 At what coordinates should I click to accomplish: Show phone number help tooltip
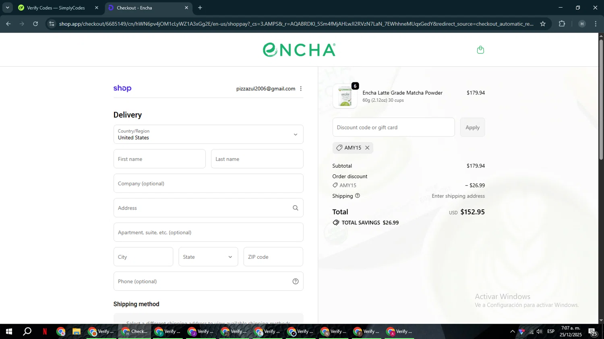click(x=296, y=282)
